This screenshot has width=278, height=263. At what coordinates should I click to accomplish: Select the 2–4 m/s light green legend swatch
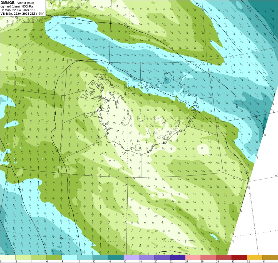(x=23, y=257)
